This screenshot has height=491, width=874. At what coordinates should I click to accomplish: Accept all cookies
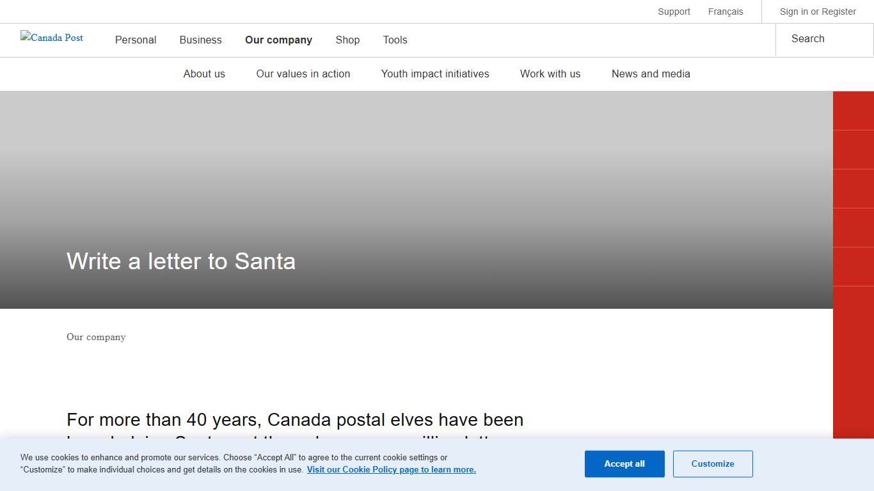[624, 464]
